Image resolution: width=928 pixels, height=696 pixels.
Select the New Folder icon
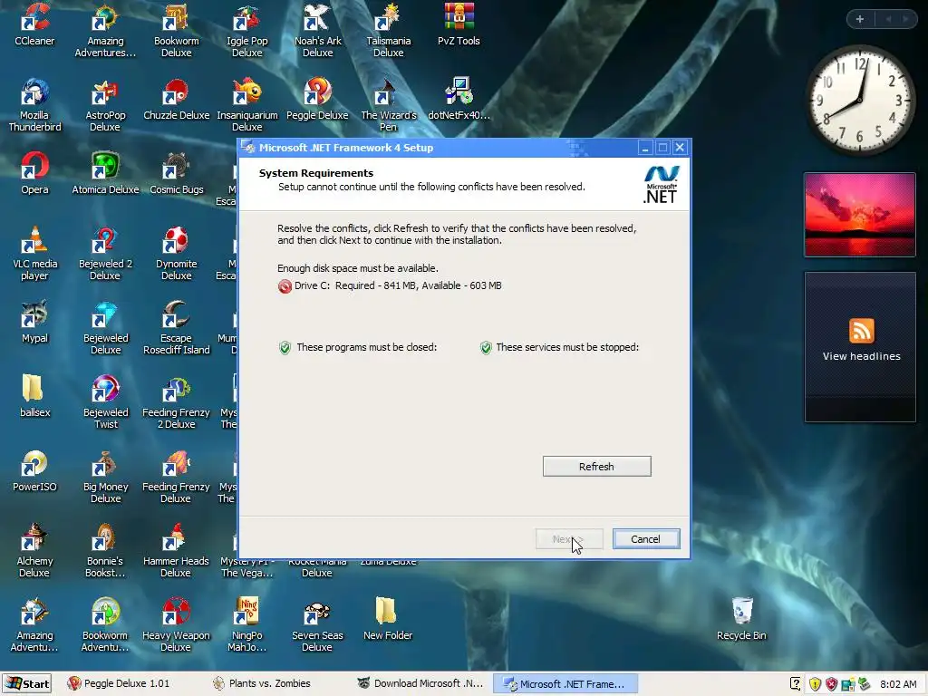[388, 619]
